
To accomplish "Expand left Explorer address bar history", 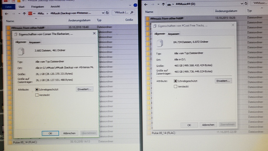I will [103, 13].
